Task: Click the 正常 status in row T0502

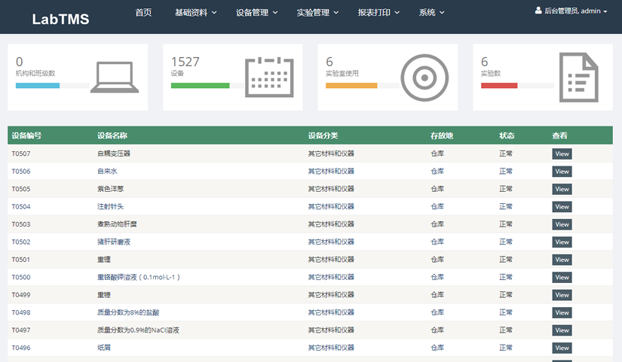Action: pos(506,242)
